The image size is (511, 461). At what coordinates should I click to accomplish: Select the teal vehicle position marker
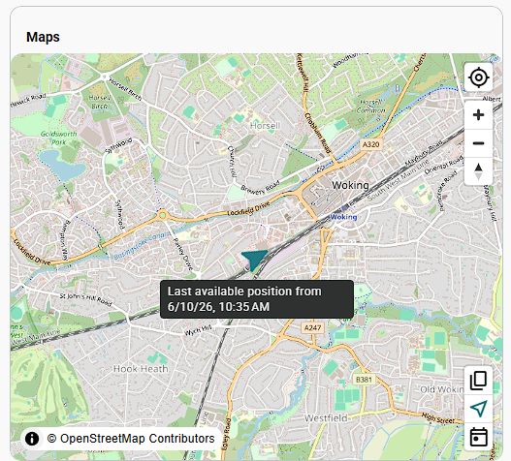tap(254, 260)
